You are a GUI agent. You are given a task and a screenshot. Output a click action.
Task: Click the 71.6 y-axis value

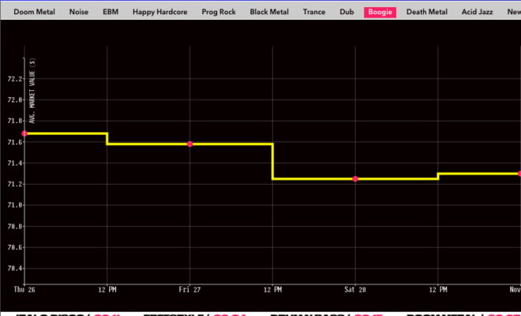click(x=15, y=142)
